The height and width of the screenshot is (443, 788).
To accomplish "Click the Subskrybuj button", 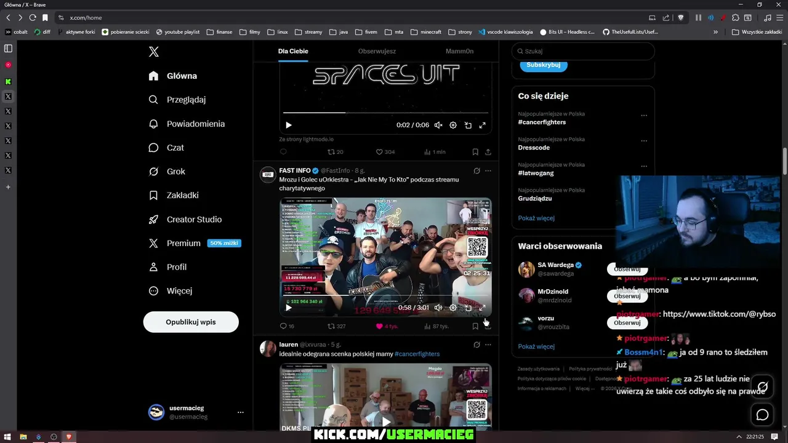I will click(x=544, y=65).
